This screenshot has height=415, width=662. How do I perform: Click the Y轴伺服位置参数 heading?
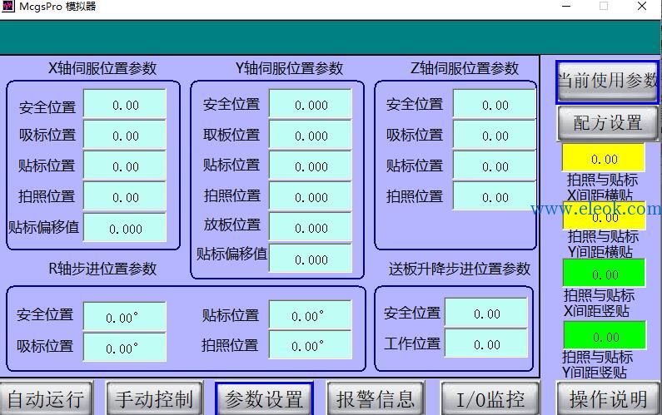pos(289,68)
